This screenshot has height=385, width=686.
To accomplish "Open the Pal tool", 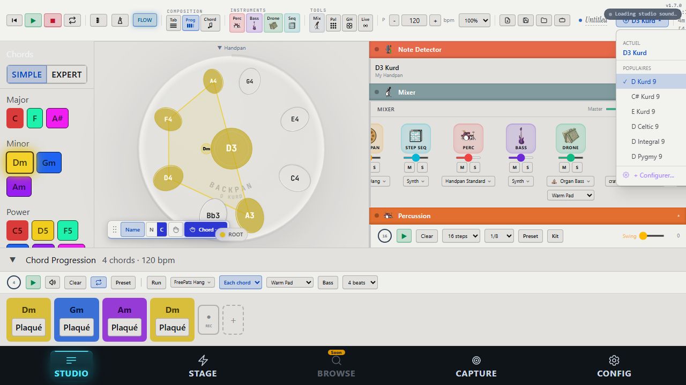I will pos(333,22).
